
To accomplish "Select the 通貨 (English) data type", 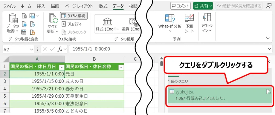I will pos(131,24).
